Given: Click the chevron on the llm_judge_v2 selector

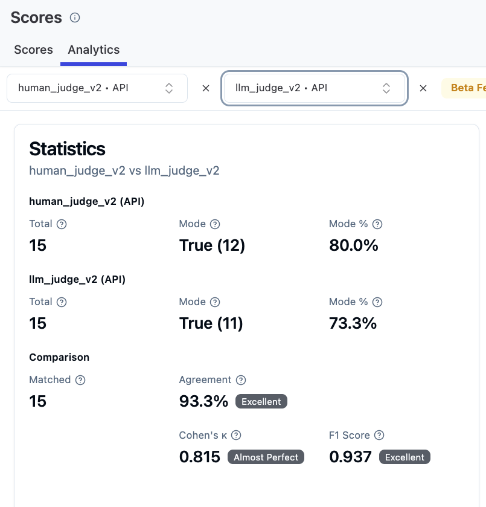Looking at the screenshot, I should 386,88.
